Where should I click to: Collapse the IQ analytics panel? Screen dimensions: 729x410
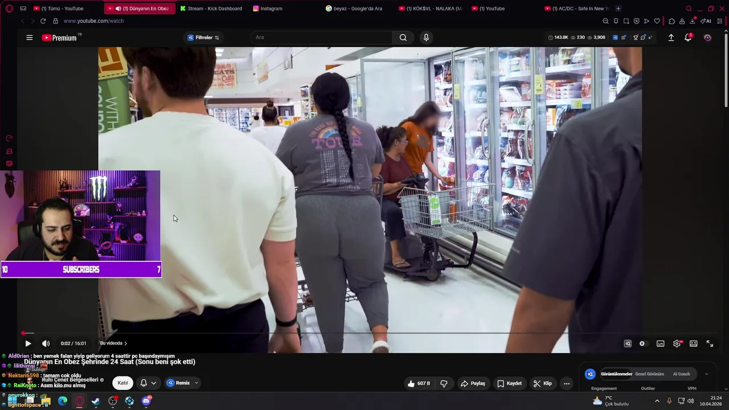(x=706, y=374)
